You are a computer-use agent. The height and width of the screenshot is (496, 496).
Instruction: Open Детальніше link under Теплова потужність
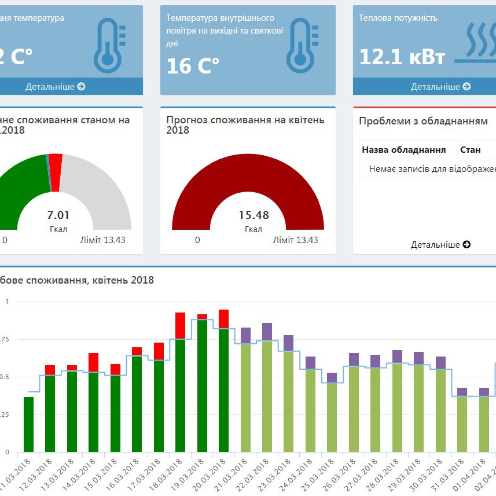tap(440, 87)
